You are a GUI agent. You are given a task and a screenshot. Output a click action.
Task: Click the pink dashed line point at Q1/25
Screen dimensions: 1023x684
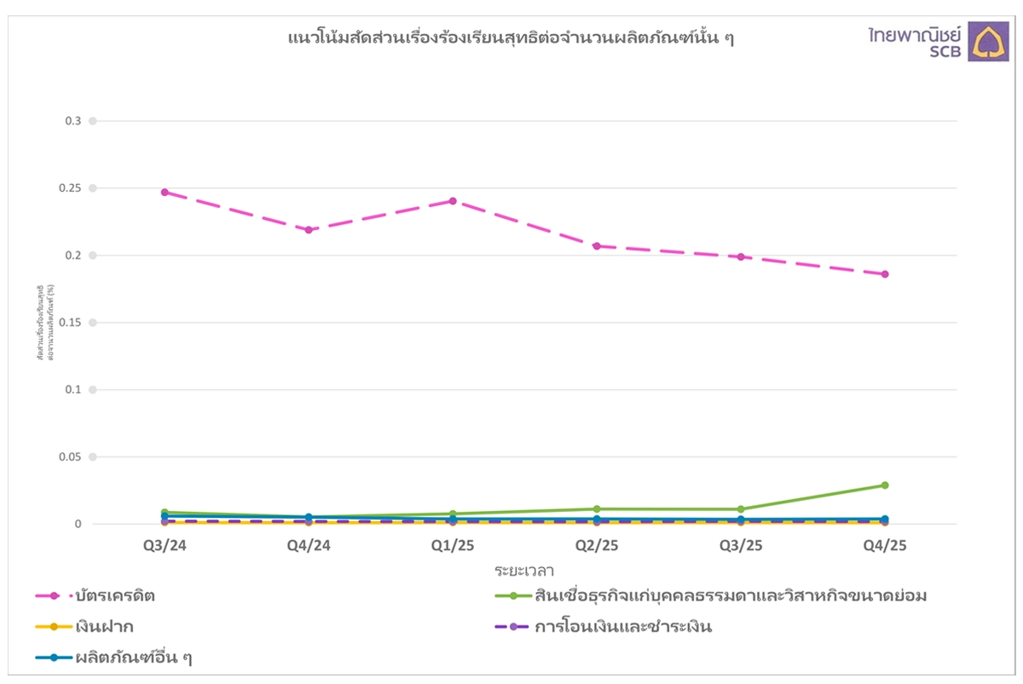click(x=453, y=201)
